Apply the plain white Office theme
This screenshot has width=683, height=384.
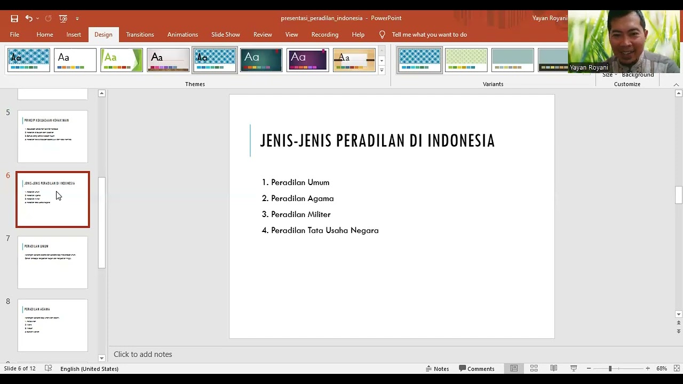tap(75, 60)
